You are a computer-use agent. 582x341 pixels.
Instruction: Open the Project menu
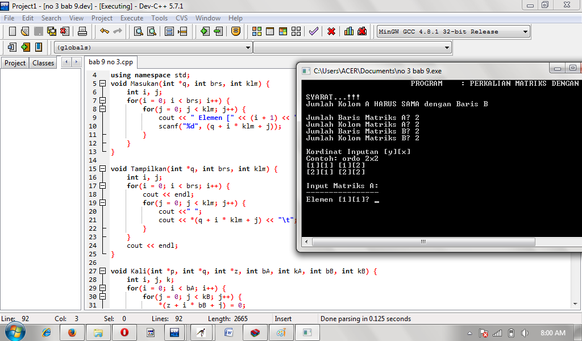pyautogui.click(x=102, y=18)
